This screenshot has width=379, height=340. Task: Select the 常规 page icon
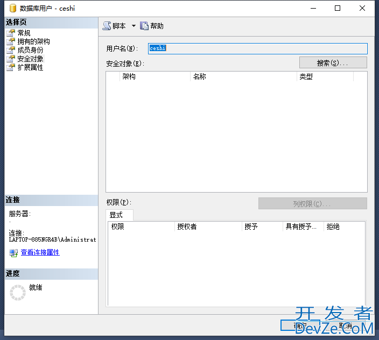11,33
